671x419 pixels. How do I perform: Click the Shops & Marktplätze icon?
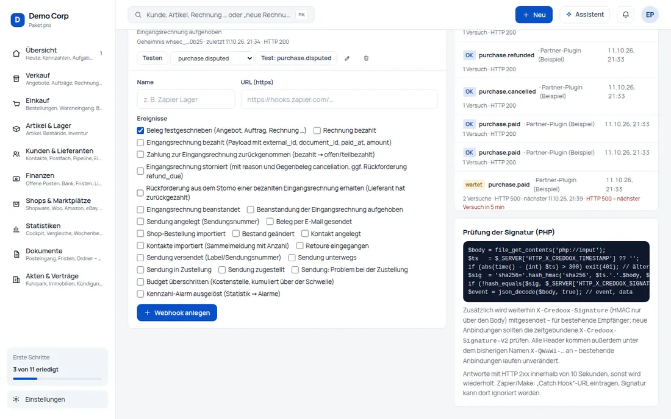click(16, 204)
